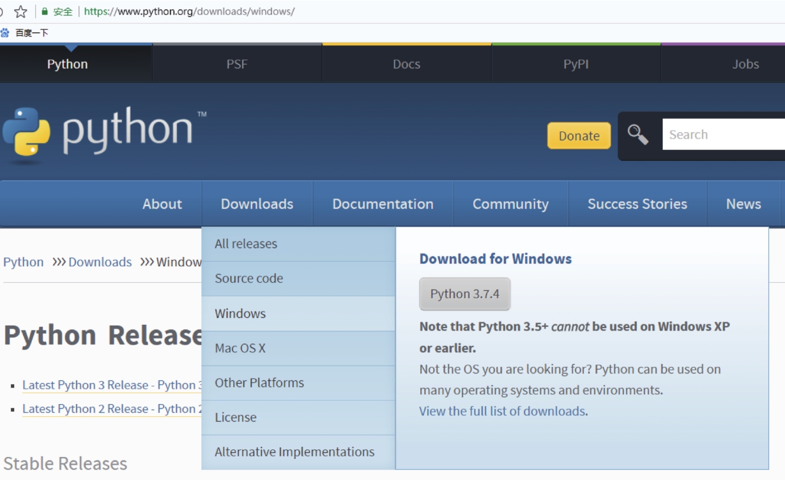
Task: Switch to the Jobs top tab
Action: pos(723,64)
